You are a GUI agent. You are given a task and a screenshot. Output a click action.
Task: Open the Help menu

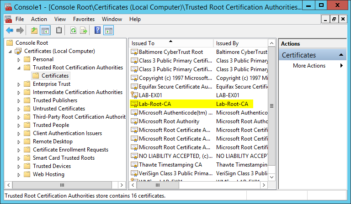[x=135, y=19]
